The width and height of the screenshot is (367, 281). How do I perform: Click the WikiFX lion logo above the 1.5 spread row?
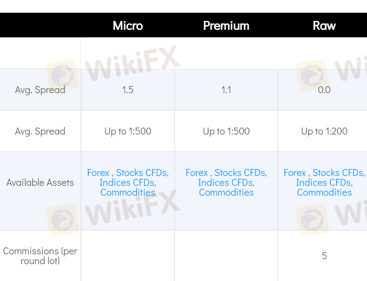[x=62, y=75]
